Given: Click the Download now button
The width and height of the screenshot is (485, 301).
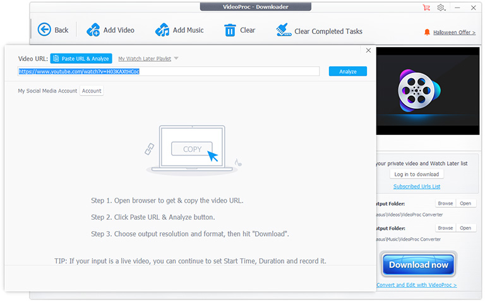Looking at the screenshot, I should point(418,264).
